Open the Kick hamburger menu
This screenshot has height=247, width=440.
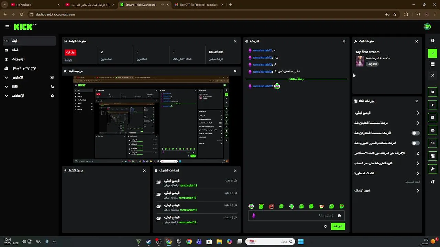point(7,27)
